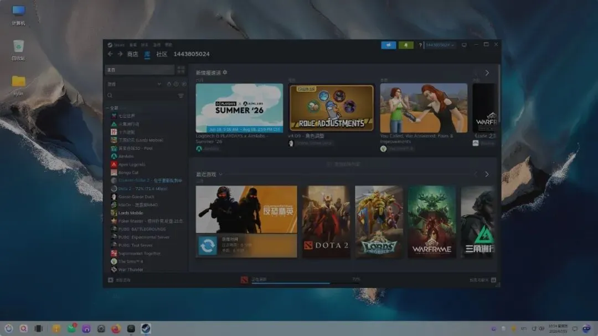Viewport: 598px width, 336px height.
Task: Open the green notifications bell
Action: 406,45
